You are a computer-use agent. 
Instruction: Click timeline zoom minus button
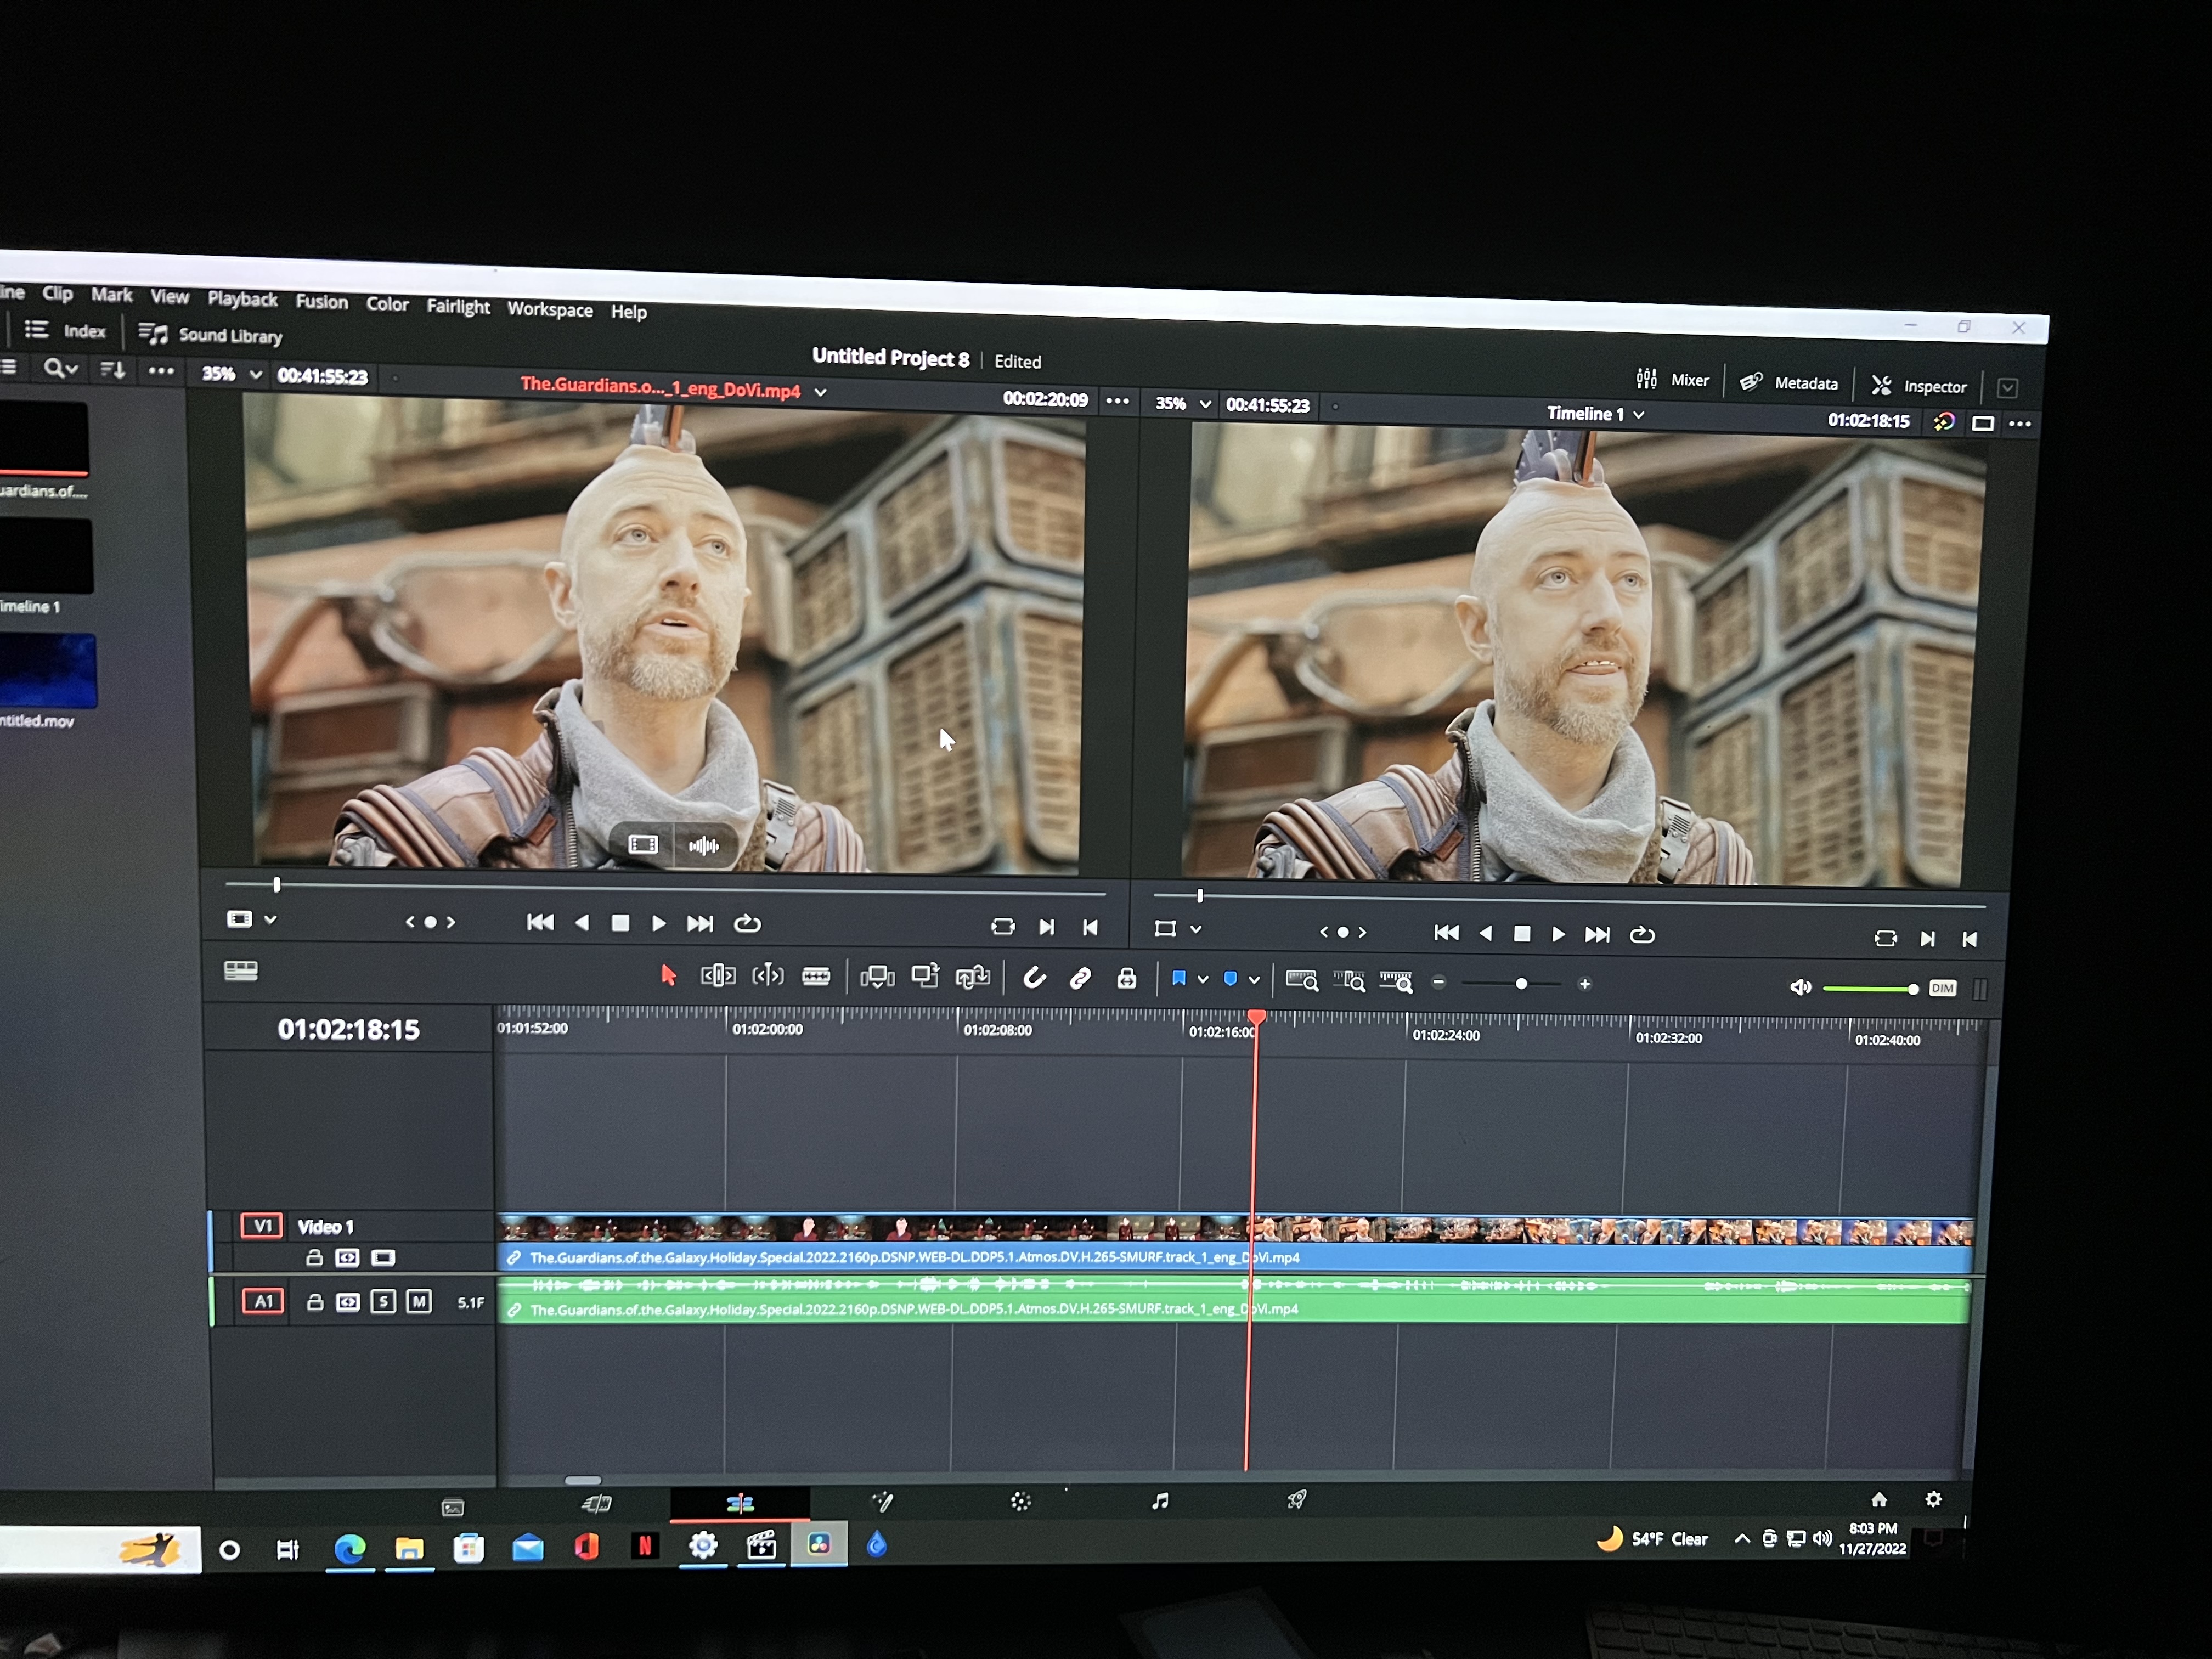coord(1439,983)
